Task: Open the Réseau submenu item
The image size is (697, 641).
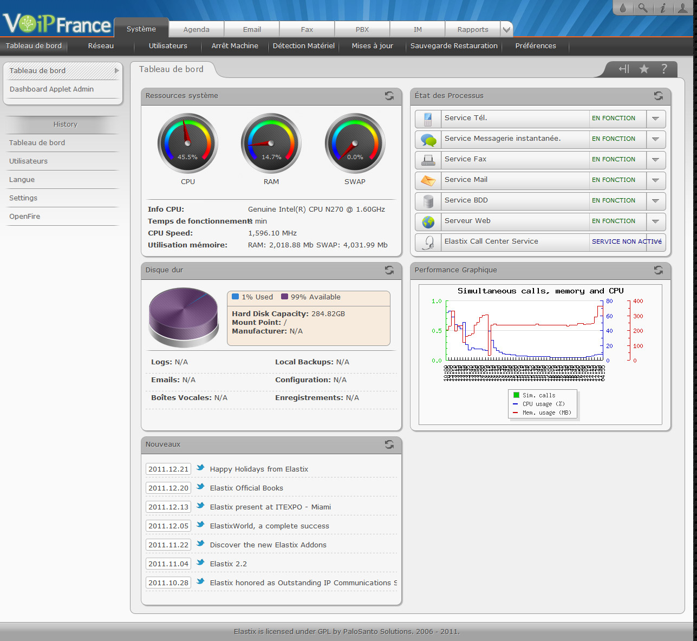Action: pyautogui.click(x=101, y=46)
